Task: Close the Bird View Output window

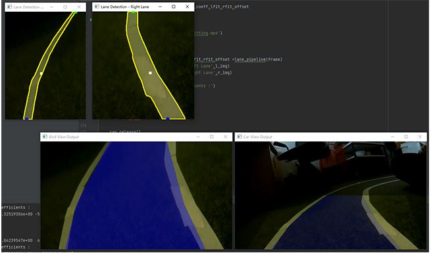Action: [x=226, y=137]
